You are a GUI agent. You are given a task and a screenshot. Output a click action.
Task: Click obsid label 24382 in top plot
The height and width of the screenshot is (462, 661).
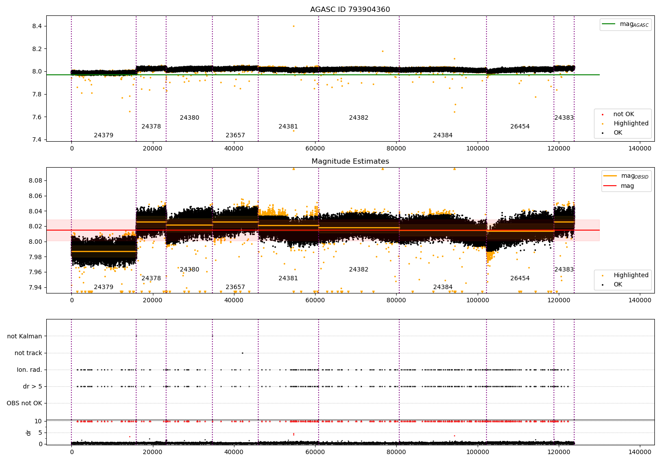(359, 117)
